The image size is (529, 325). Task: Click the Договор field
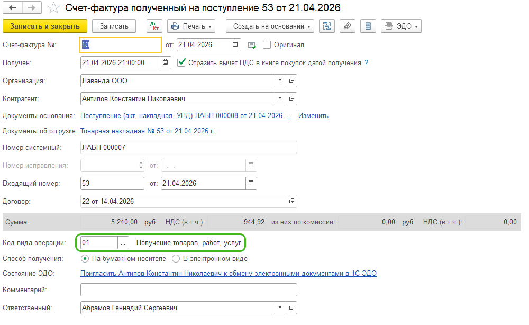coord(183,201)
